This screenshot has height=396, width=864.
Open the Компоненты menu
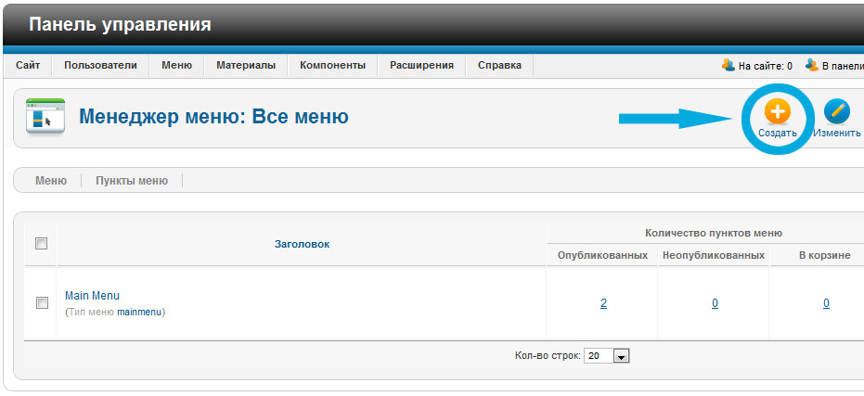pos(332,66)
